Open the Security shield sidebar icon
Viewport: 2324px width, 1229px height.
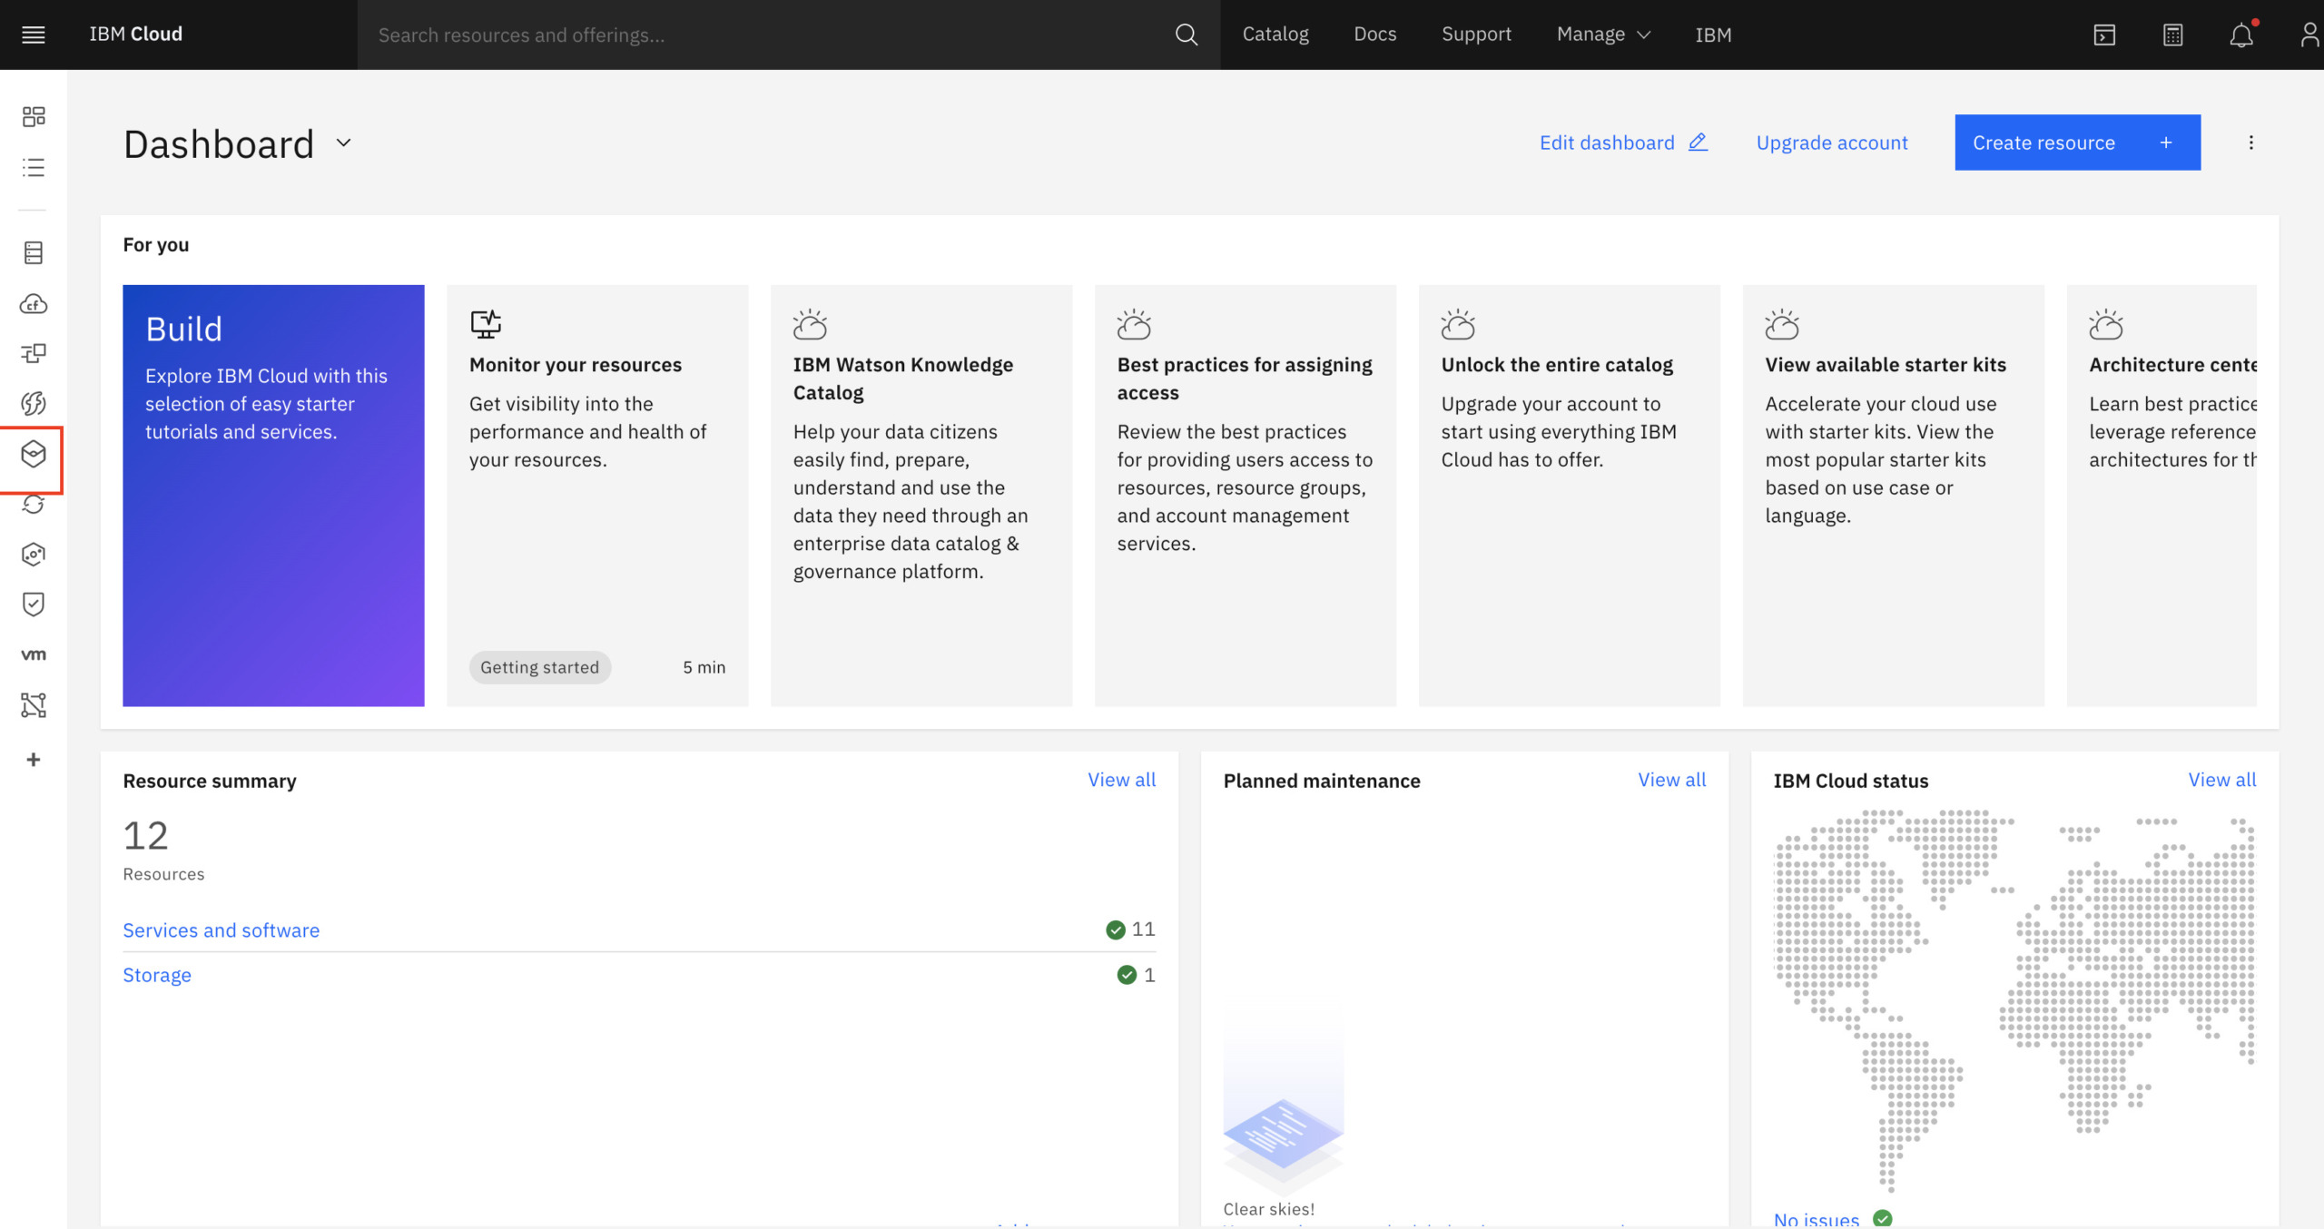point(34,605)
